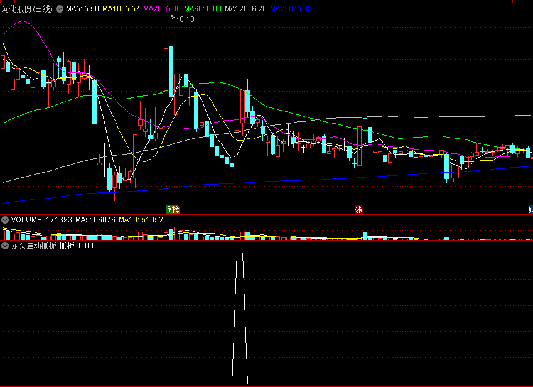This screenshot has height=387, width=533.
Task: Select the MA250: 5.93 label
Action: (x=291, y=9)
